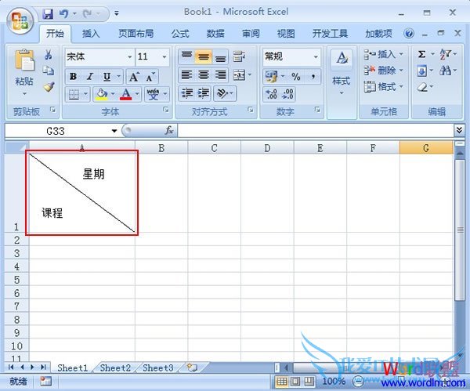Increase font size with the grow font icon
Screen dimensions: 470x391
(x=134, y=77)
